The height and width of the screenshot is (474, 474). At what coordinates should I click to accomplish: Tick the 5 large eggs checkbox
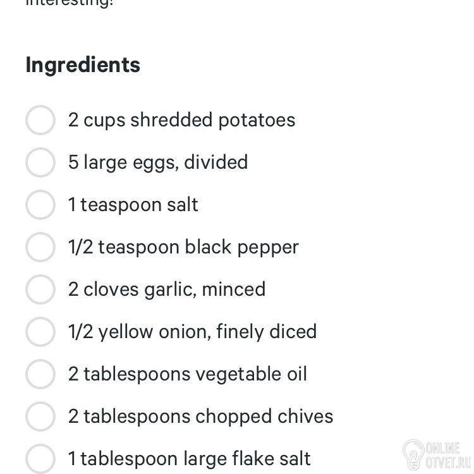(40, 162)
